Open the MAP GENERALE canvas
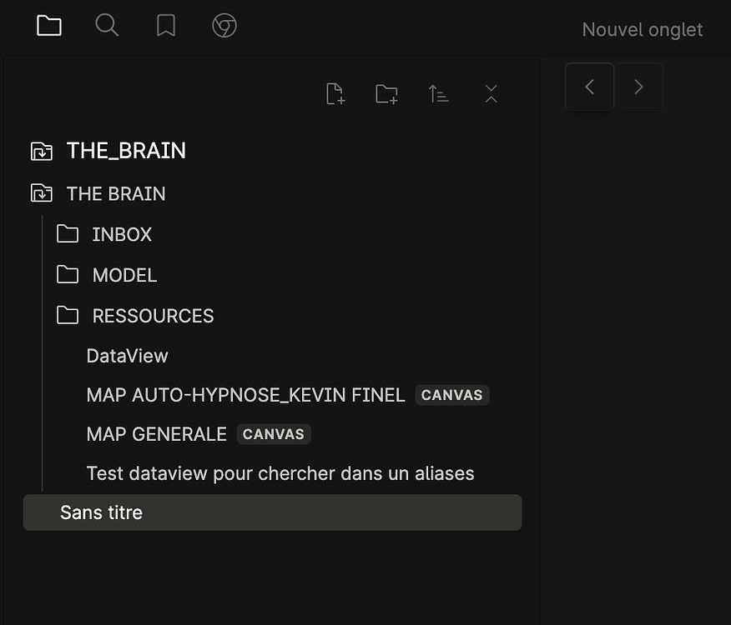This screenshot has width=731, height=625. (x=156, y=434)
